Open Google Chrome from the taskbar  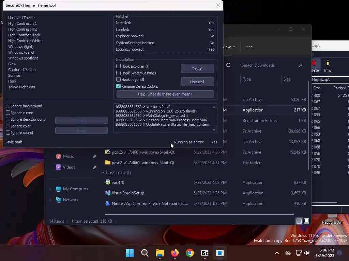click(190, 253)
